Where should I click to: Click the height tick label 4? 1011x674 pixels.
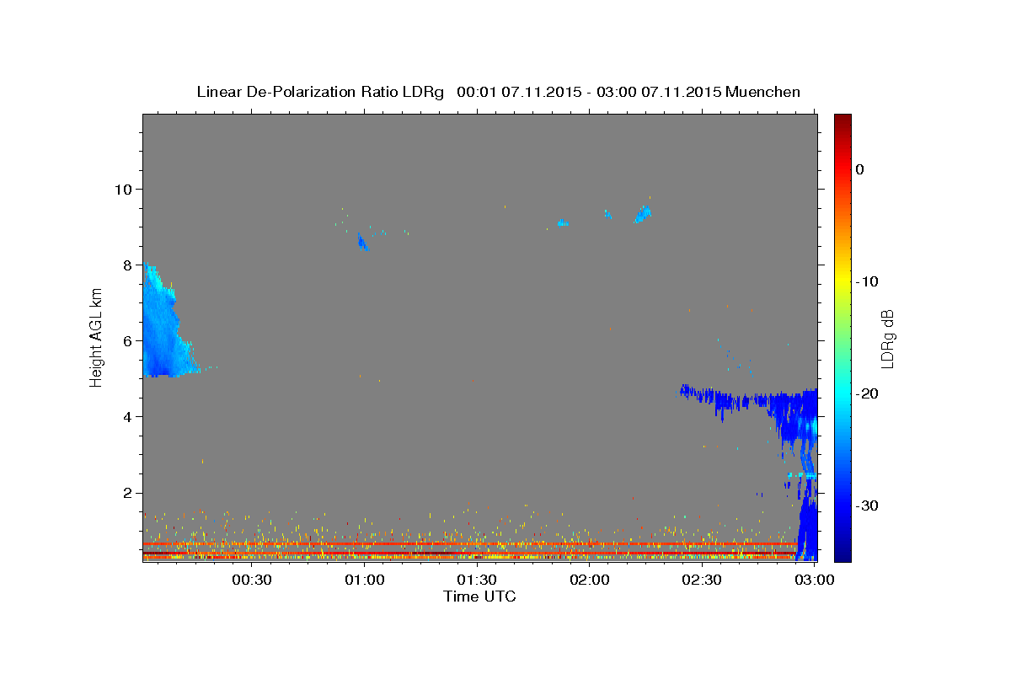pyautogui.click(x=130, y=416)
